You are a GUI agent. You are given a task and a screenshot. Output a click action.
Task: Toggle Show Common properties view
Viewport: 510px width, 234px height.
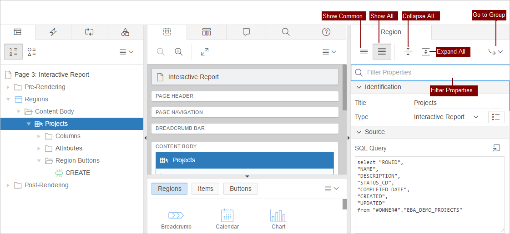[x=364, y=52]
